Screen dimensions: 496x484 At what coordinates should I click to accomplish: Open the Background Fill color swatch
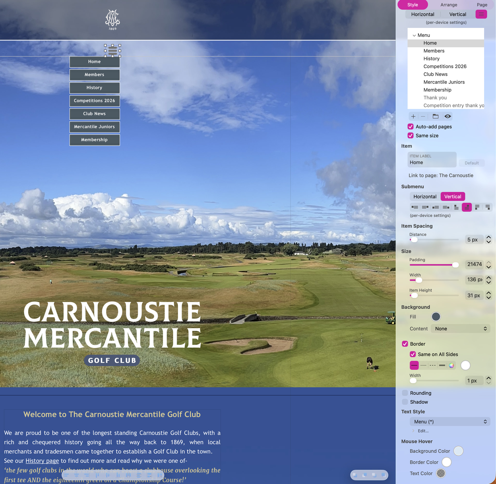pos(436,317)
